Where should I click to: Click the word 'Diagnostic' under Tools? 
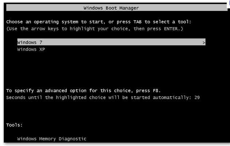pyautogui.click(x=73, y=139)
